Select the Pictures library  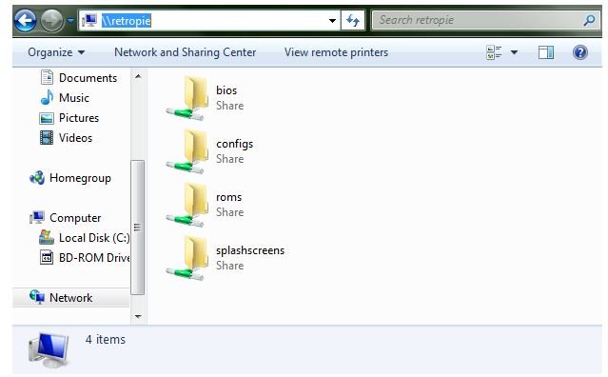(x=79, y=118)
